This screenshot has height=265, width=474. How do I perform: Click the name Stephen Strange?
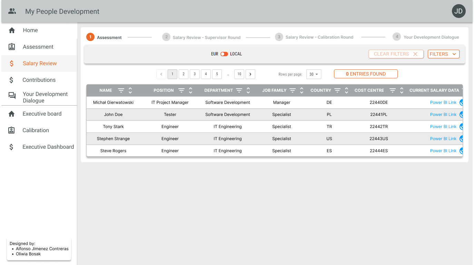[113, 139]
